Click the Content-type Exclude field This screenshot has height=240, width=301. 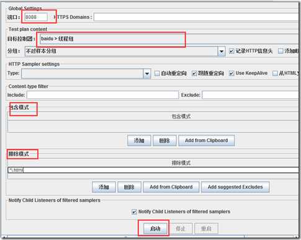251,95
